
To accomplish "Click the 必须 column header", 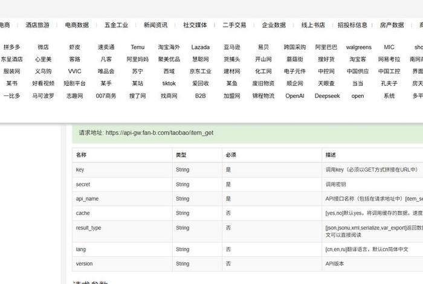I will tap(231, 155).
